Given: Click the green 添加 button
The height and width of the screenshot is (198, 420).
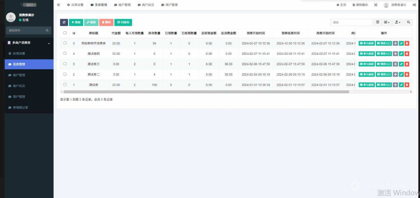Looking at the screenshot, I should 76,22.
